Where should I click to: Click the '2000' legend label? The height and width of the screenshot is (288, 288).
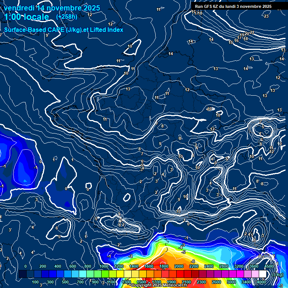[x=179, y=266]
